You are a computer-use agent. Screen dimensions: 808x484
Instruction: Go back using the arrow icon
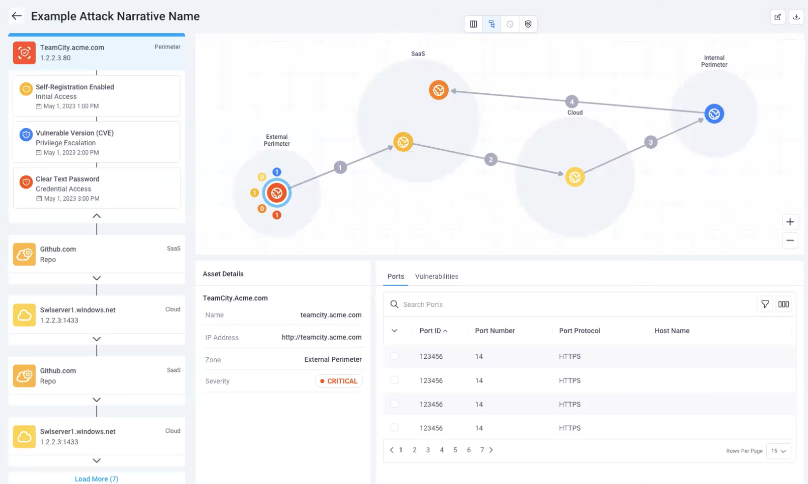point(17,16)
